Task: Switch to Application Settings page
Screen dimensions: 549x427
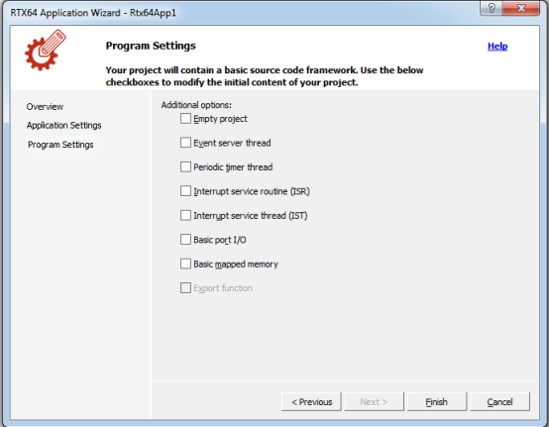Action: click(63, 125)
